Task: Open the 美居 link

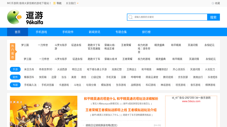Action: [74, 77]
